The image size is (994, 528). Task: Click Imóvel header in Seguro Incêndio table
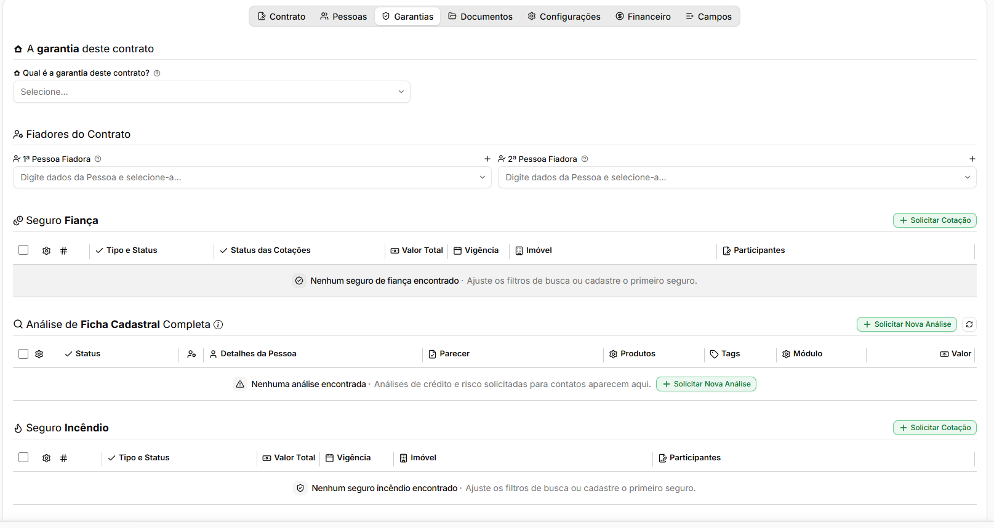418,458
